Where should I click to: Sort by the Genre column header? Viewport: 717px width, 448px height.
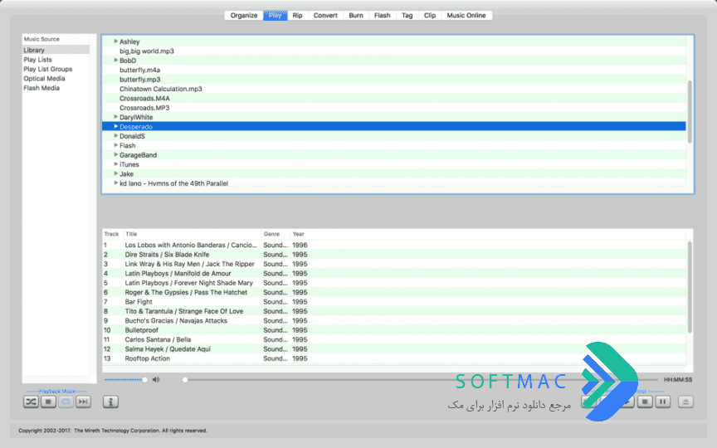[276, 234]
